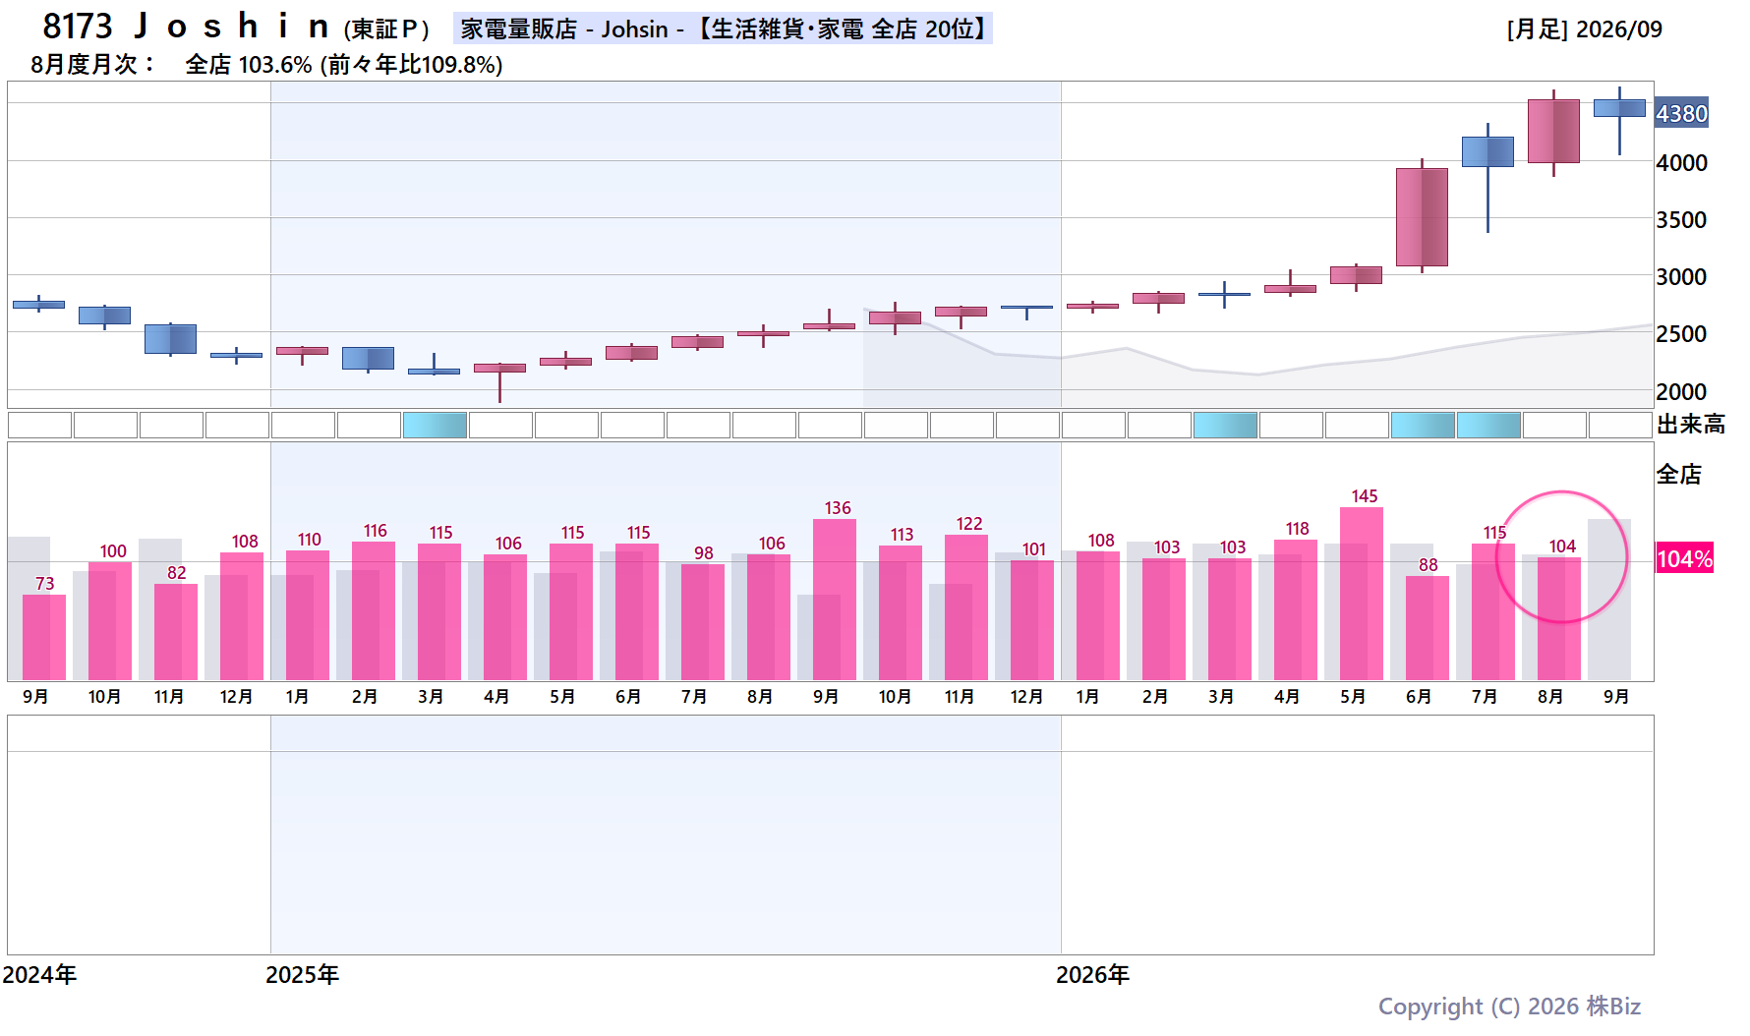The height and width of the screenshot is (1036, 1750).
Task: Click the 2500 price axis label
Action: [1681, 334]
